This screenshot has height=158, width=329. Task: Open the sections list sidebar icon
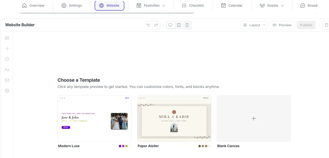point(7,38)
